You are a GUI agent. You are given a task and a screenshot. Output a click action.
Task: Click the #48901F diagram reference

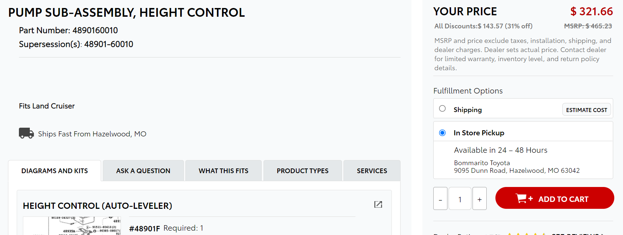(145, 228)
